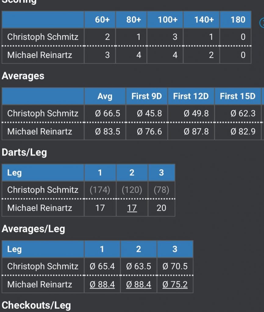The width and height of the screenshot is (264, 312).
Task: Click the First 12D column header
Action: (x=191, y=96)
